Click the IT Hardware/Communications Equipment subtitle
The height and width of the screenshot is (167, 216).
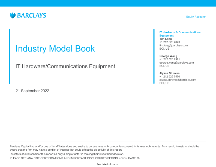point(65,66)
